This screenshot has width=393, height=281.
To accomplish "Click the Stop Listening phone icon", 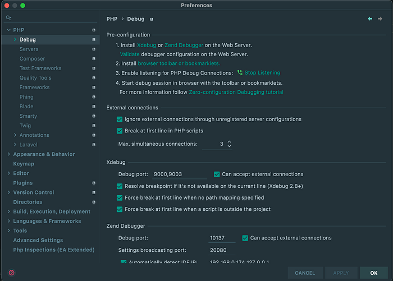I will pyautogui.click(x=240, y=73).
